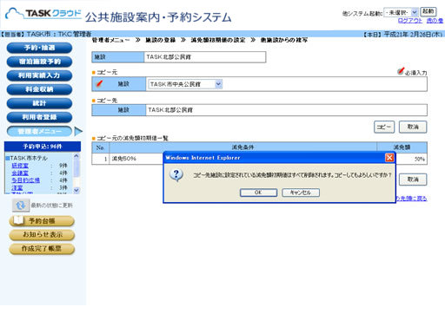Open 予約台帳 with the book icon
The height and width of the screenshot is (333, 445).
42,221
